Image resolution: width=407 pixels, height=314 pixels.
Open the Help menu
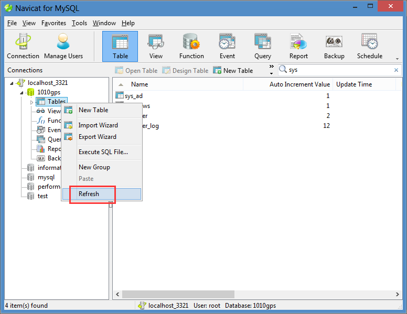(128, 23)
